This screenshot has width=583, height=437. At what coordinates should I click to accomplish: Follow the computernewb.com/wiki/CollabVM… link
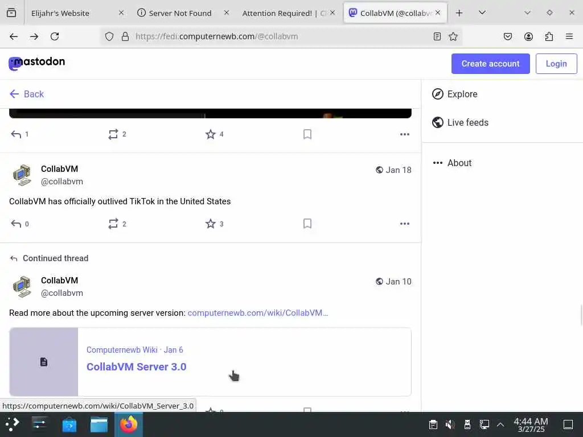tap(258, 313)
